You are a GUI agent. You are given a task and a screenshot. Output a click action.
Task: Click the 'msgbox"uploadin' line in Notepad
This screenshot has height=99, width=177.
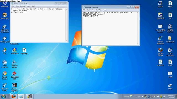(90, 16)
